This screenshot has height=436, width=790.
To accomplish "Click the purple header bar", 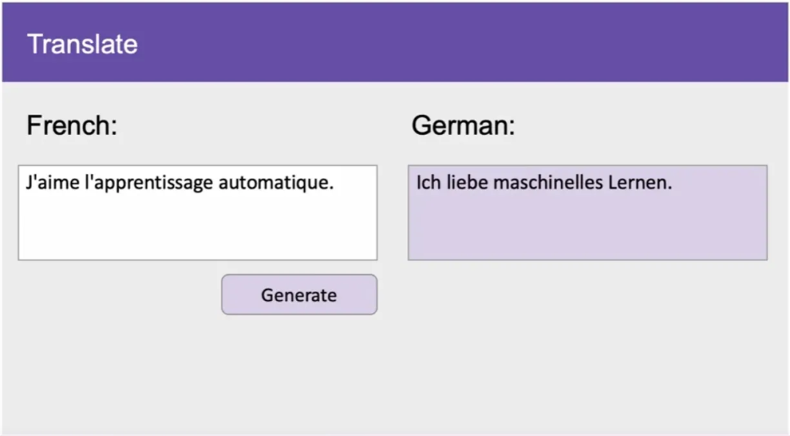I will click(x=463, y=42).
